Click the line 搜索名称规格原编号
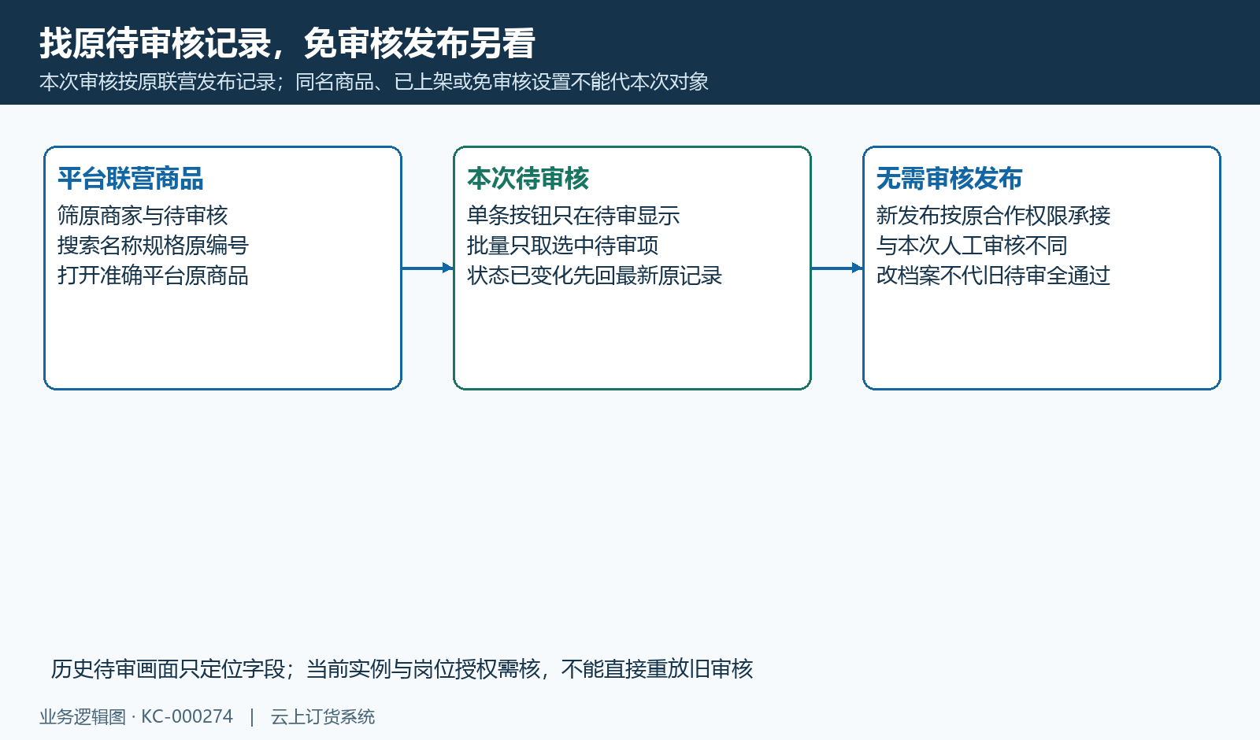Viewport: 1260px width, 740px height. 153,246
